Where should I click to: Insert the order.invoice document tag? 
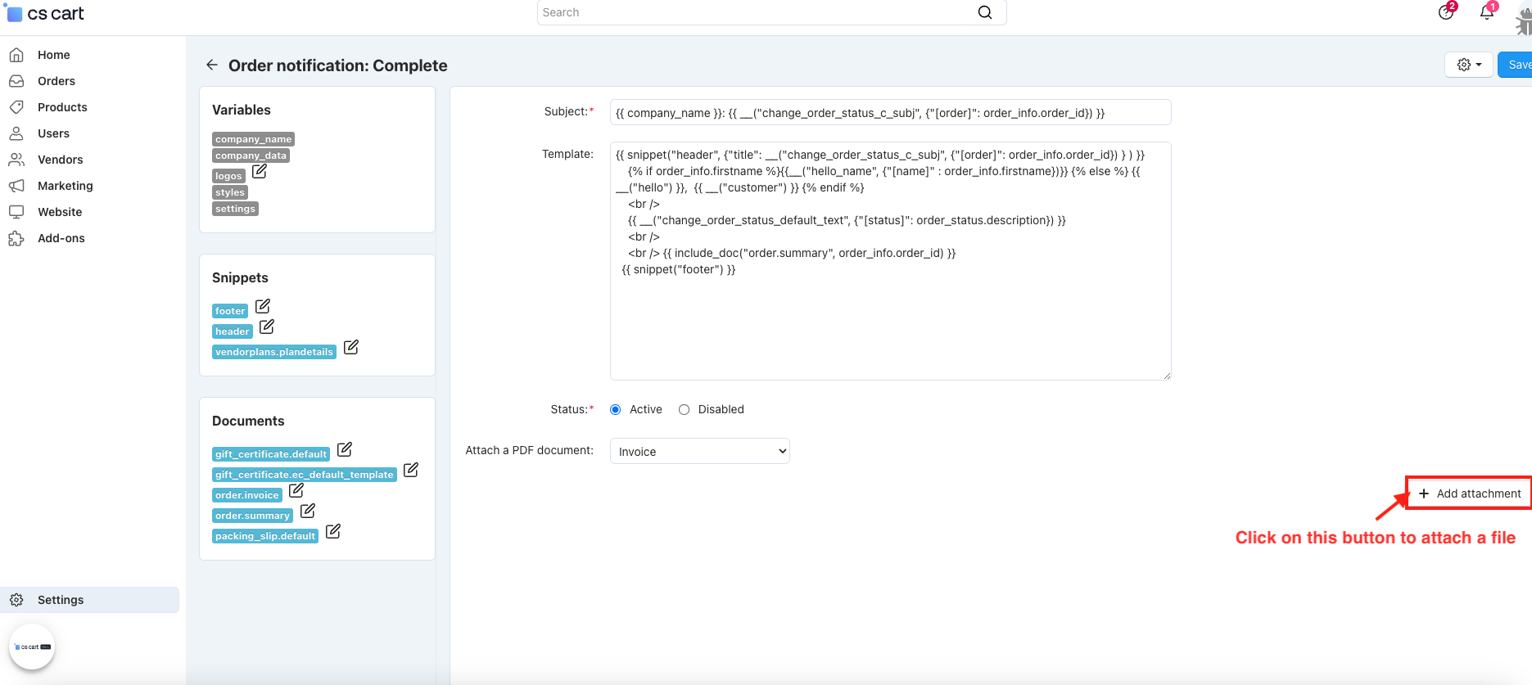tap(247, 495)
